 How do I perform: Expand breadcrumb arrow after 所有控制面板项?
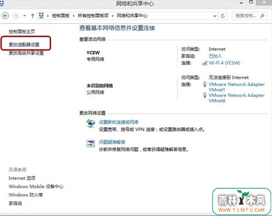click(112, 16)
